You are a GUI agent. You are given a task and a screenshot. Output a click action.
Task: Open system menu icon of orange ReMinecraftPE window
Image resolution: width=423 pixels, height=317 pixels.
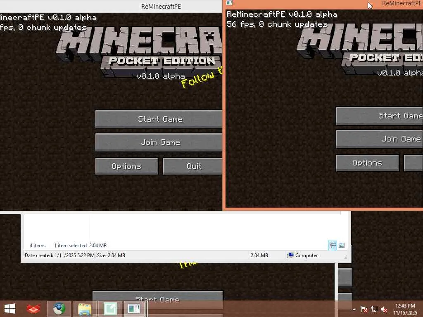(x=230, y=3)
